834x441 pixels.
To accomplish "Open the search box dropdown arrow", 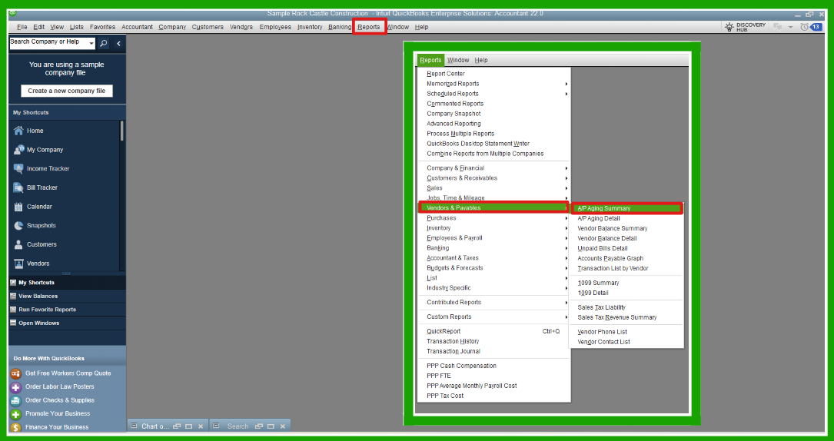I will point(91,43).
